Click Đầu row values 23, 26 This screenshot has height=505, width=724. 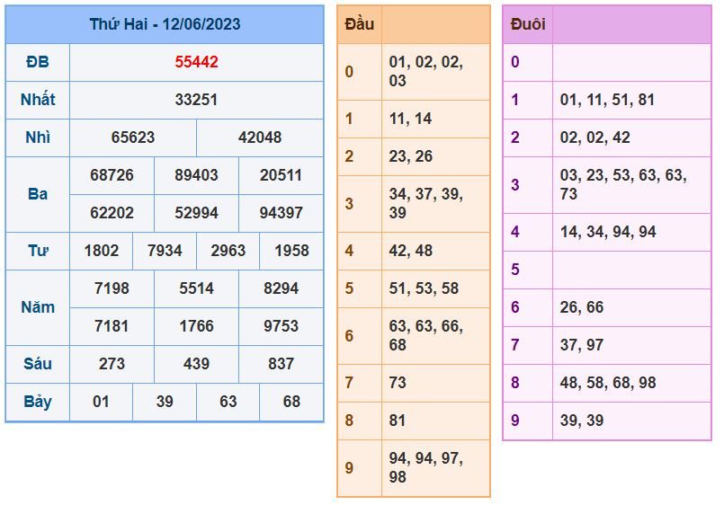click(410, 156)
